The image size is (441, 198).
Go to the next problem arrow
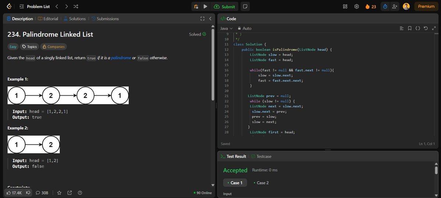pos(66,6)
